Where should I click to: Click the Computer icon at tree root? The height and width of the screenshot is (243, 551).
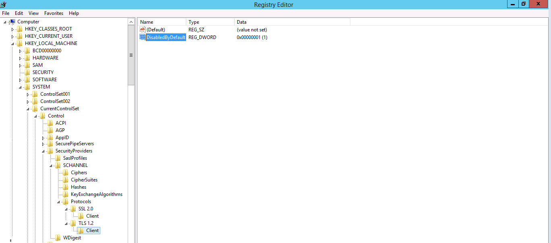12,22
